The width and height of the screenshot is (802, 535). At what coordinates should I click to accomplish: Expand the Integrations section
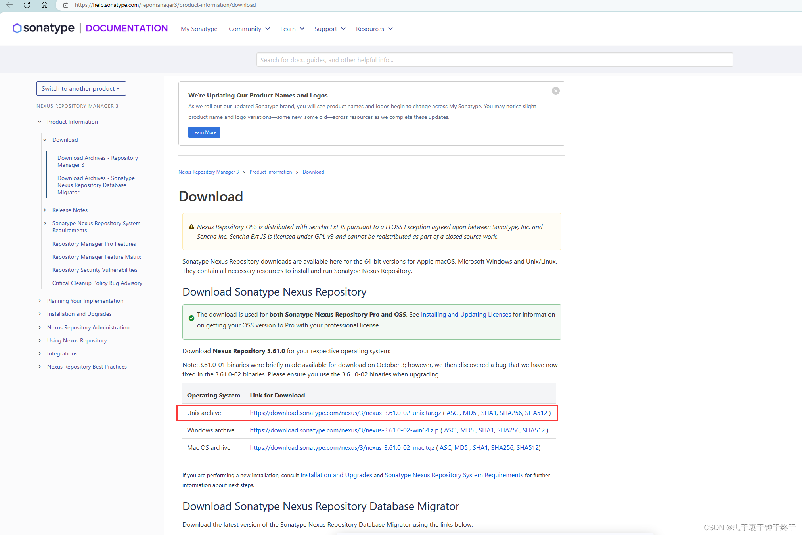(x=40, y=353)
